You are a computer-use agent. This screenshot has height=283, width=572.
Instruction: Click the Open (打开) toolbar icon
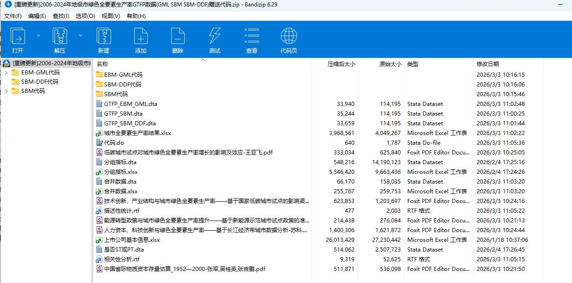point(18,36)
